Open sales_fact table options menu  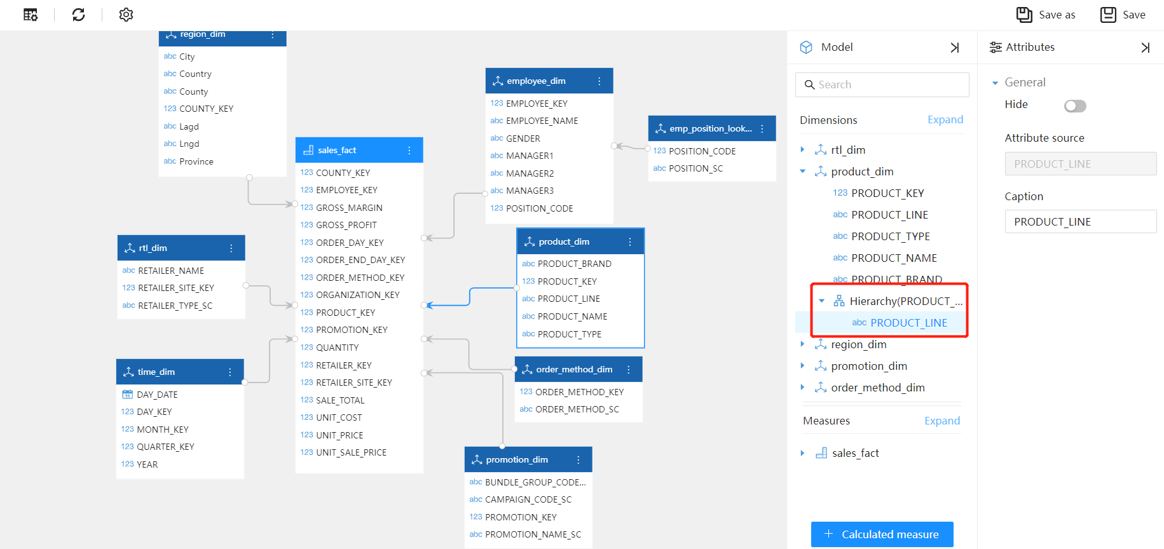(409, 151)
